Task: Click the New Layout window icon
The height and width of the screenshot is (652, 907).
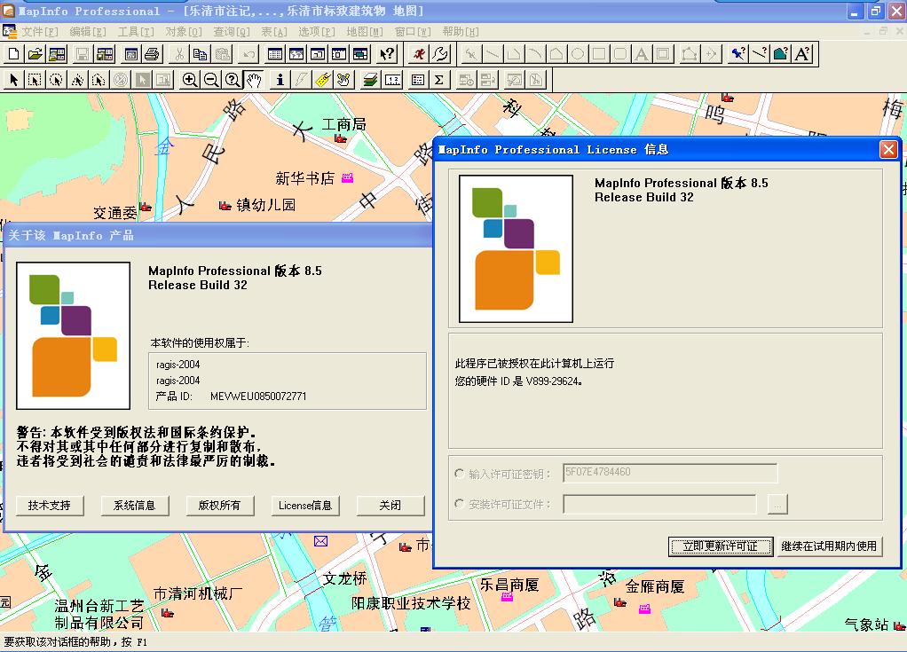Action: (x=339, y=54)
